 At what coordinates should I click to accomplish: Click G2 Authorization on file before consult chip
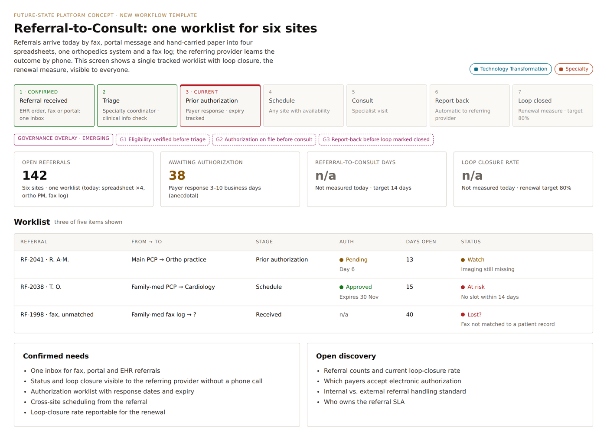[x=264, y=139]
